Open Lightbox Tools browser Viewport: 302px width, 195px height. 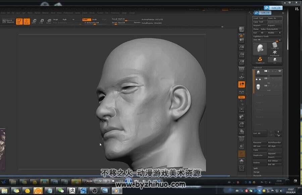click(x=267, y=37)
